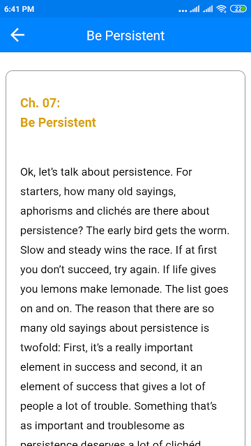Tap the phrase 'The early bird gets the worm'
251x446 pixels.
pyautogui.click(x=158, y=231)
